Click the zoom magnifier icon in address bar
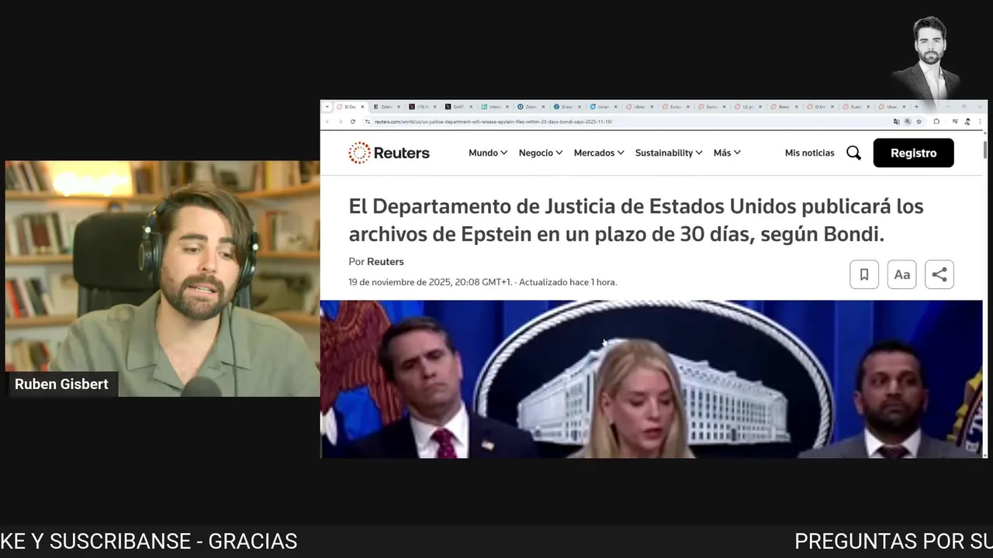Image resolution: width=993 pixels, height=558 pixels. (908, 122)
